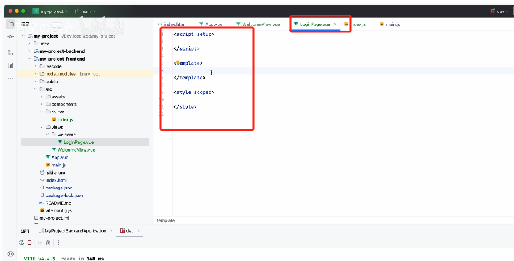The image size is (514, 261).
Task: Expand the assets folder
Action: click(x=41, y=96)
